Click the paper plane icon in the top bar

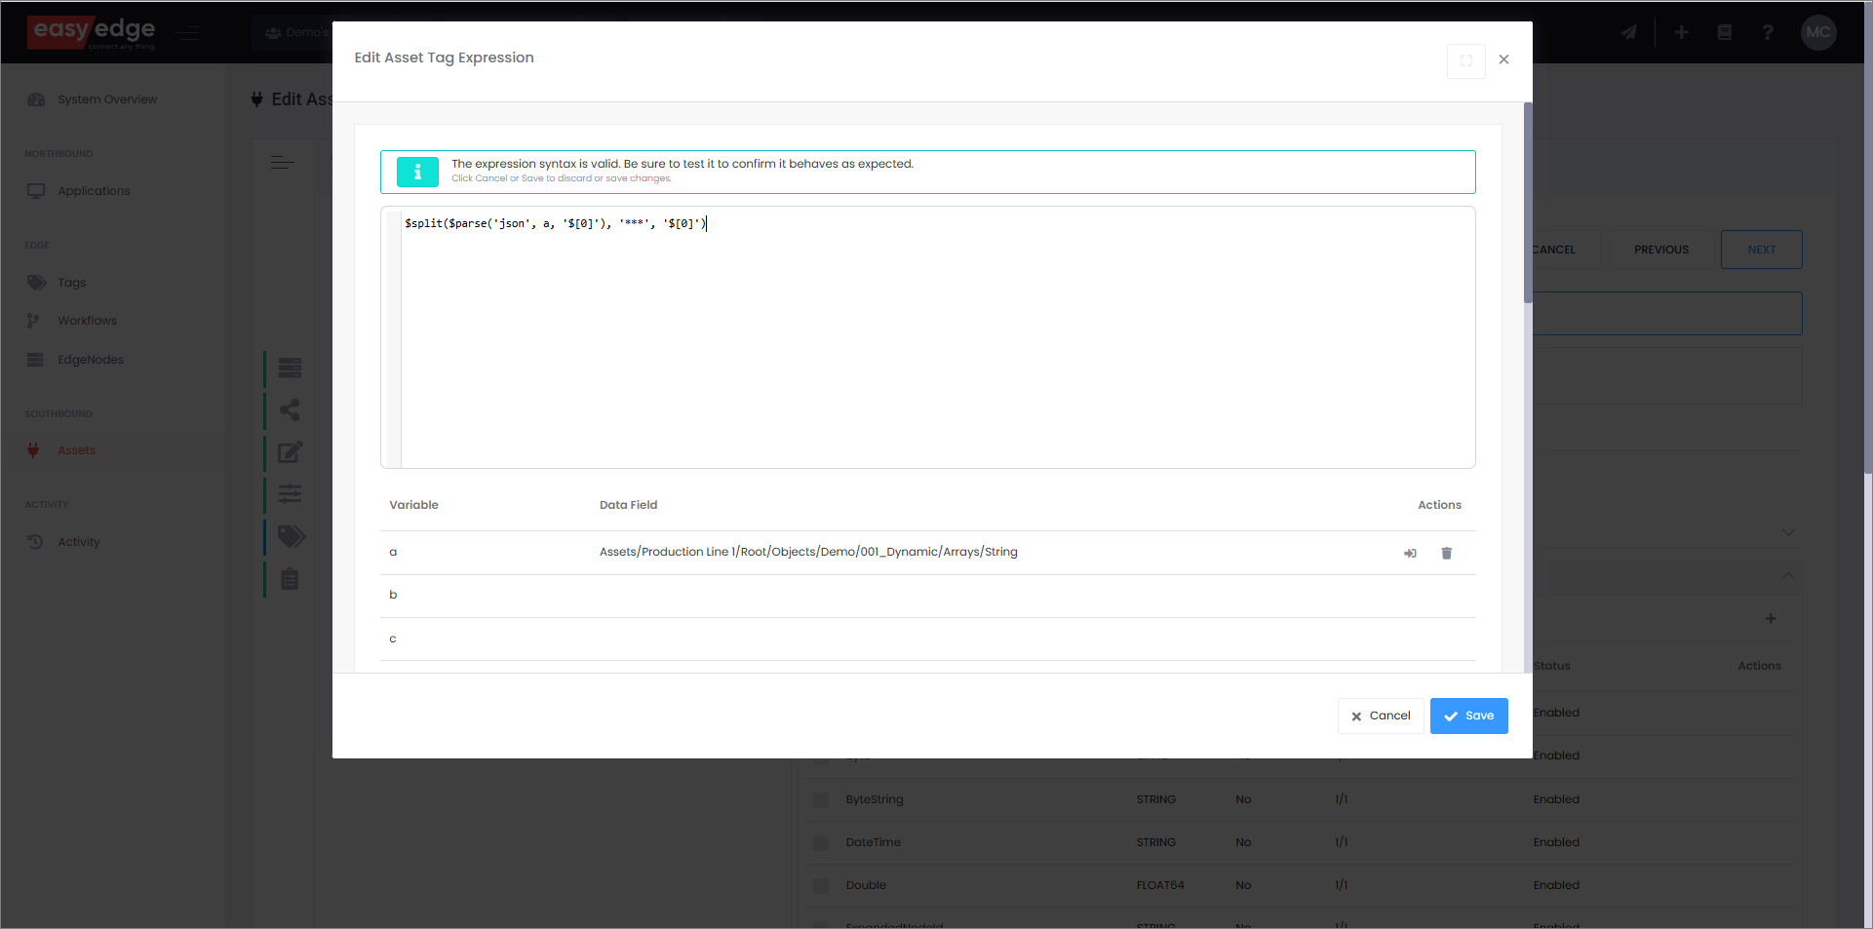tap(1628, 32)
